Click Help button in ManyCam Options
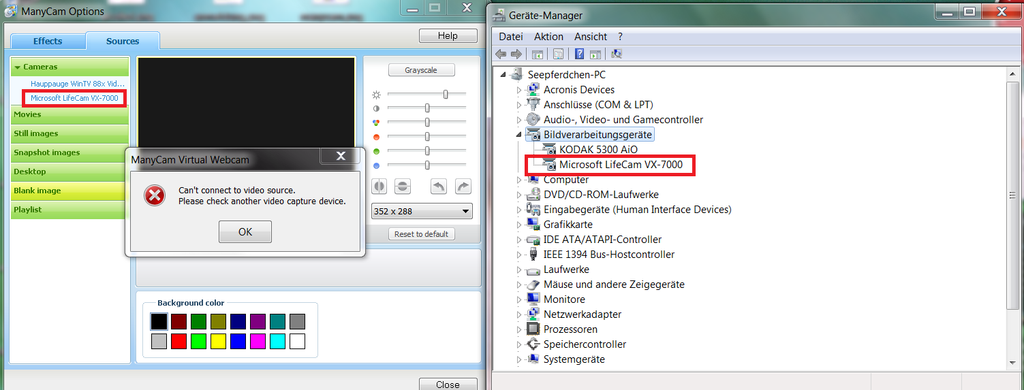1024x390 pixels. coord(448,36)
